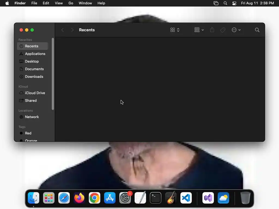Open the Finder menu in menu bar
This screenshot has height=209, width=279.
coord(20,3)
